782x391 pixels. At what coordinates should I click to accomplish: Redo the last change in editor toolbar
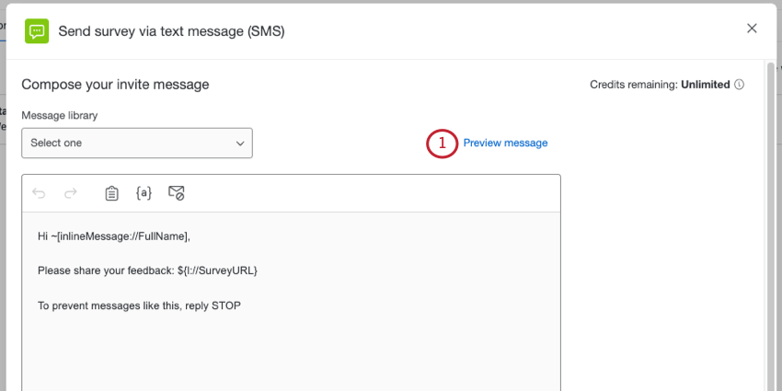click(x=71, y=193)
